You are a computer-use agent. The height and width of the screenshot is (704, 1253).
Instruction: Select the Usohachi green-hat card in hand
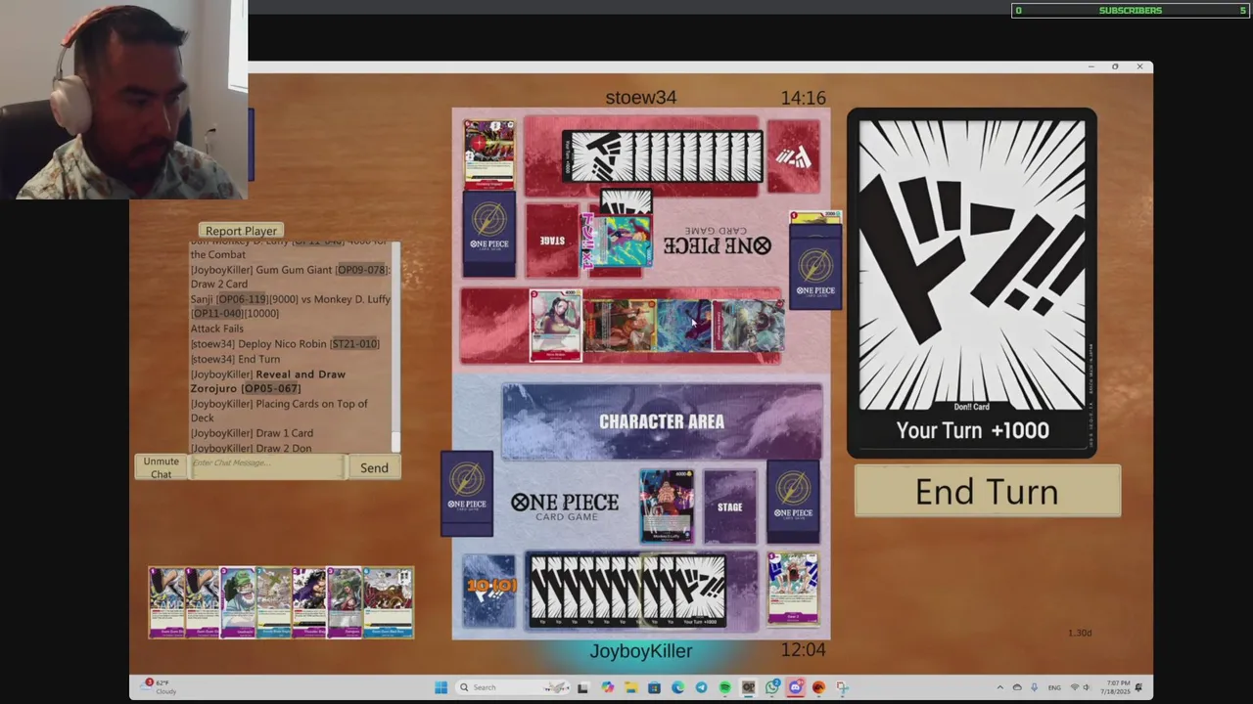237,602
